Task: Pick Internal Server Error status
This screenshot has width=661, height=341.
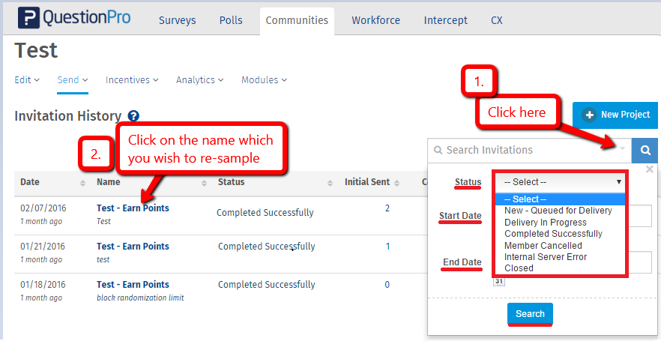Action: (x=545, y=256)
